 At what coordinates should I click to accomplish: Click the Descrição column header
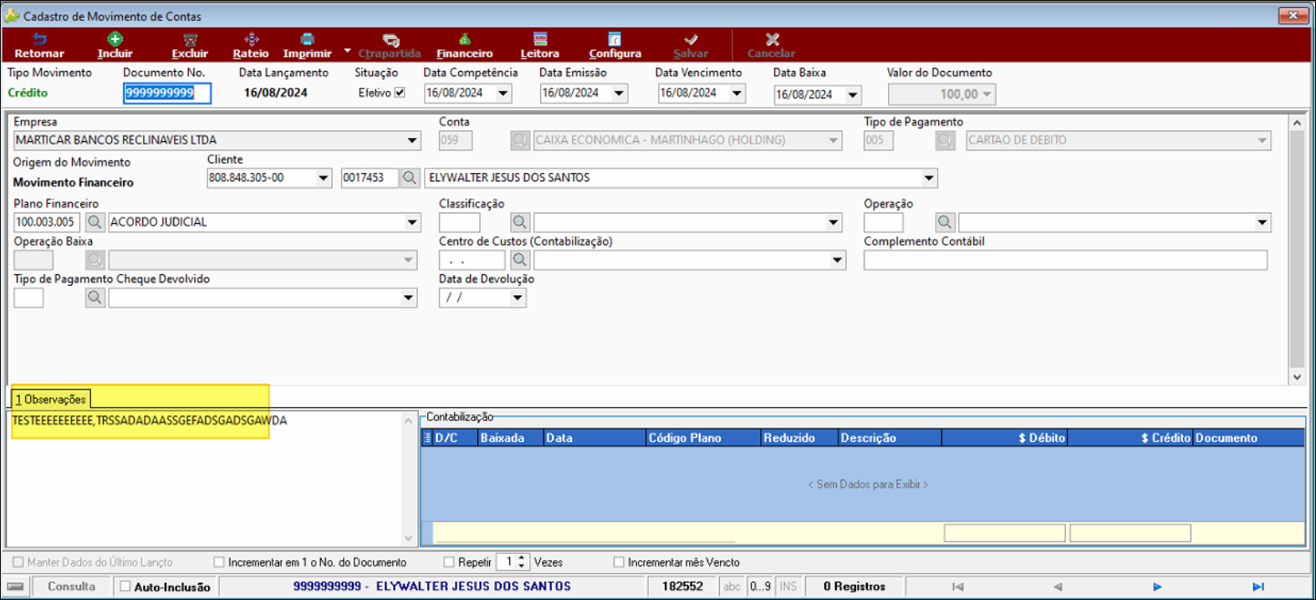pyautogui.click(x=889, y=438)
